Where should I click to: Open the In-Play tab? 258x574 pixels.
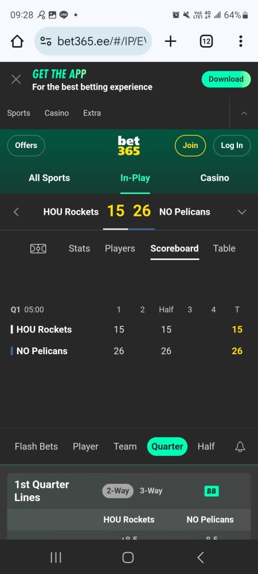click(x=135, y=179)
